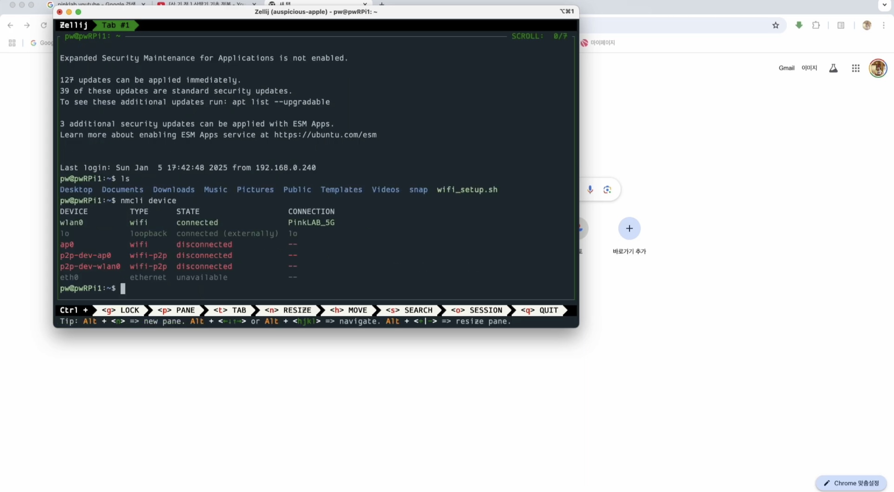Open the Extensions puzzle icon
894x492 pixels.
tap(816, 25)
